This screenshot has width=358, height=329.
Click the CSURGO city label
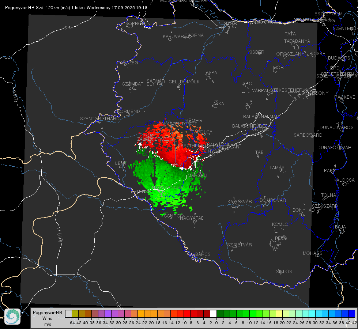pos(174,216)
